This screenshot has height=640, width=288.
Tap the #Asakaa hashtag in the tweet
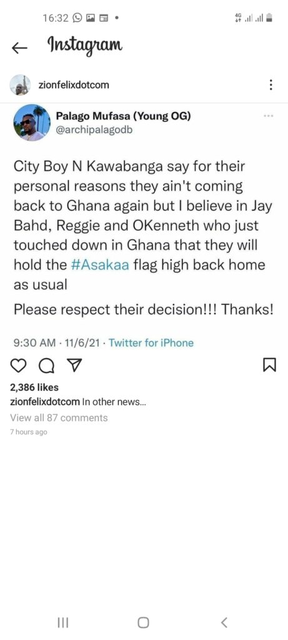click(100, 265)
